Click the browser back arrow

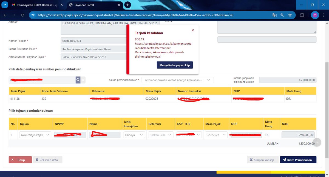tap(6, 15)
